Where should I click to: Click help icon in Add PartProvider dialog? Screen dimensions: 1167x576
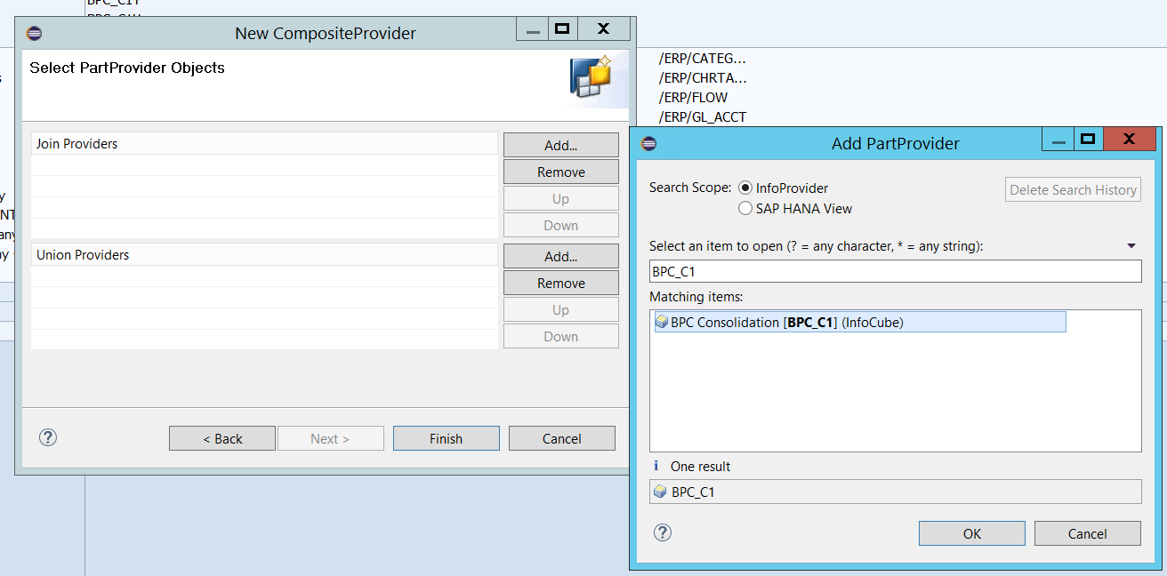[x=663, y=532]
